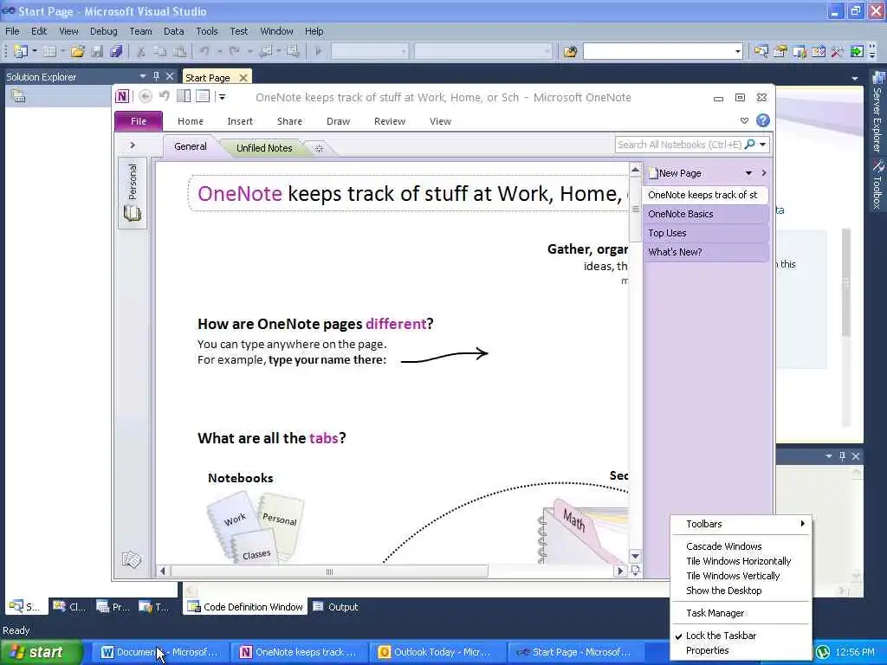Select the Unfiled Notes section tab
Image resolution: width=887 pixels, height=665 pixels.
point(264,148)
